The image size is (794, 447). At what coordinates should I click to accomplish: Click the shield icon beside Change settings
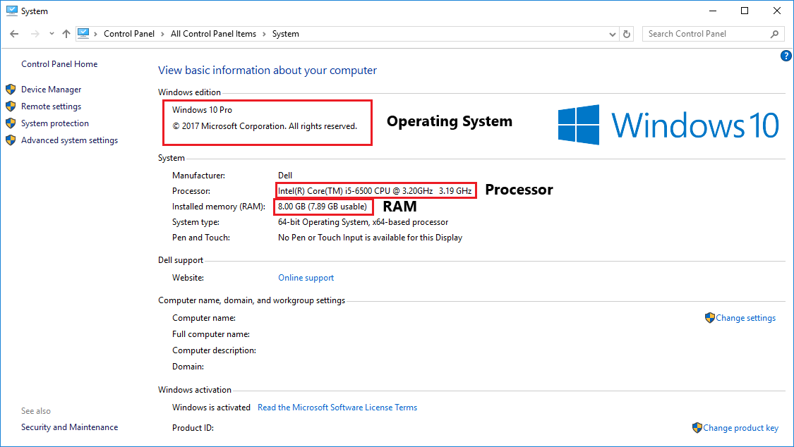click(709, 317)
